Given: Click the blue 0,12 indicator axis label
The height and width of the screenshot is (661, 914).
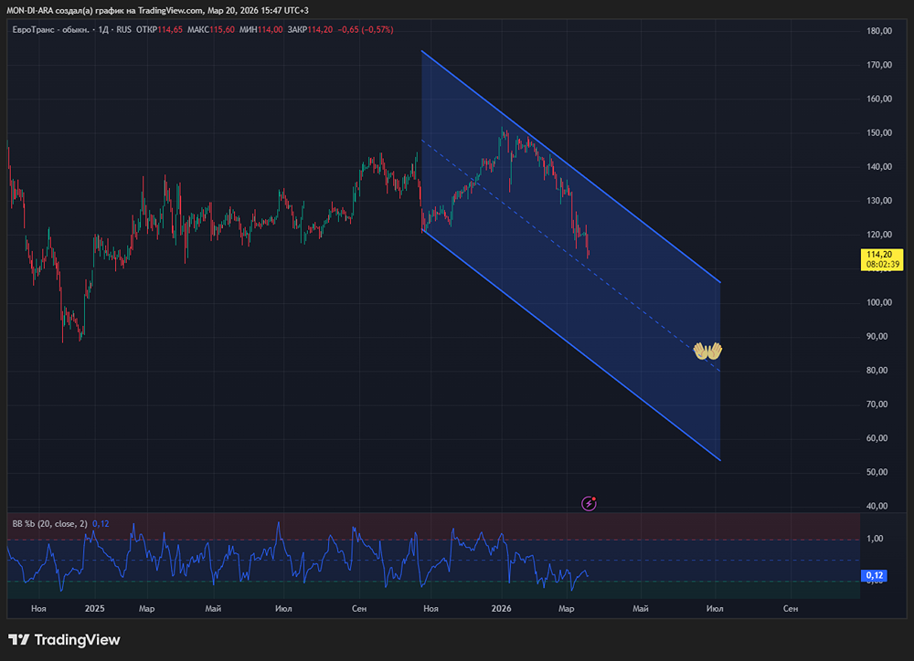Looking at the screenshot, I should click(874, 575).
